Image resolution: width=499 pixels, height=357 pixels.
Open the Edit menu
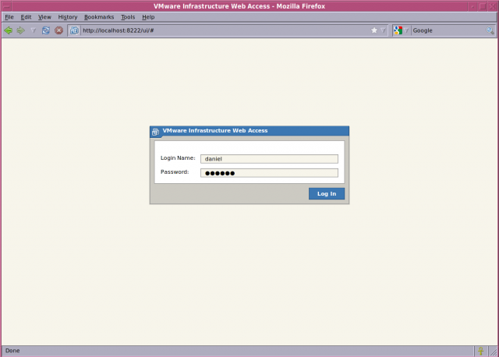point(26,17)
